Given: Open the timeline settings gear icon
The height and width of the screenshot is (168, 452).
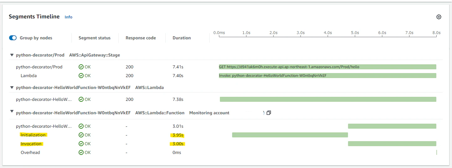Looking at the screenshot, I should pos(439,17).
